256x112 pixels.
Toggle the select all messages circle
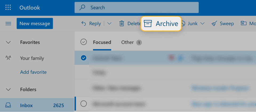click(x=83, y=42)
